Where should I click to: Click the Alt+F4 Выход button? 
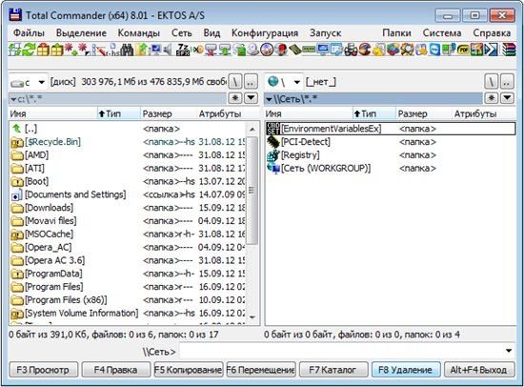[478, 370]
